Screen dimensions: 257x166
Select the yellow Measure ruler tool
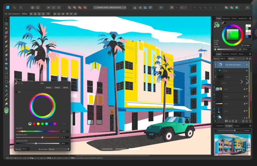click(x=6, y=99)
